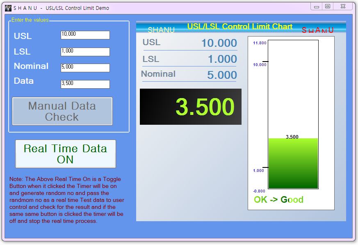Click the 10.000 upper limit tick mark

pos(265,62)
